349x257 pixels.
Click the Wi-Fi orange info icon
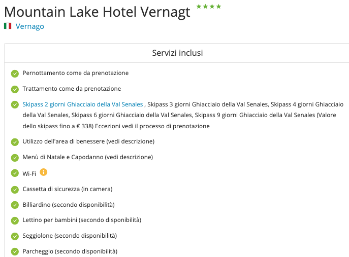coord(43,172)
